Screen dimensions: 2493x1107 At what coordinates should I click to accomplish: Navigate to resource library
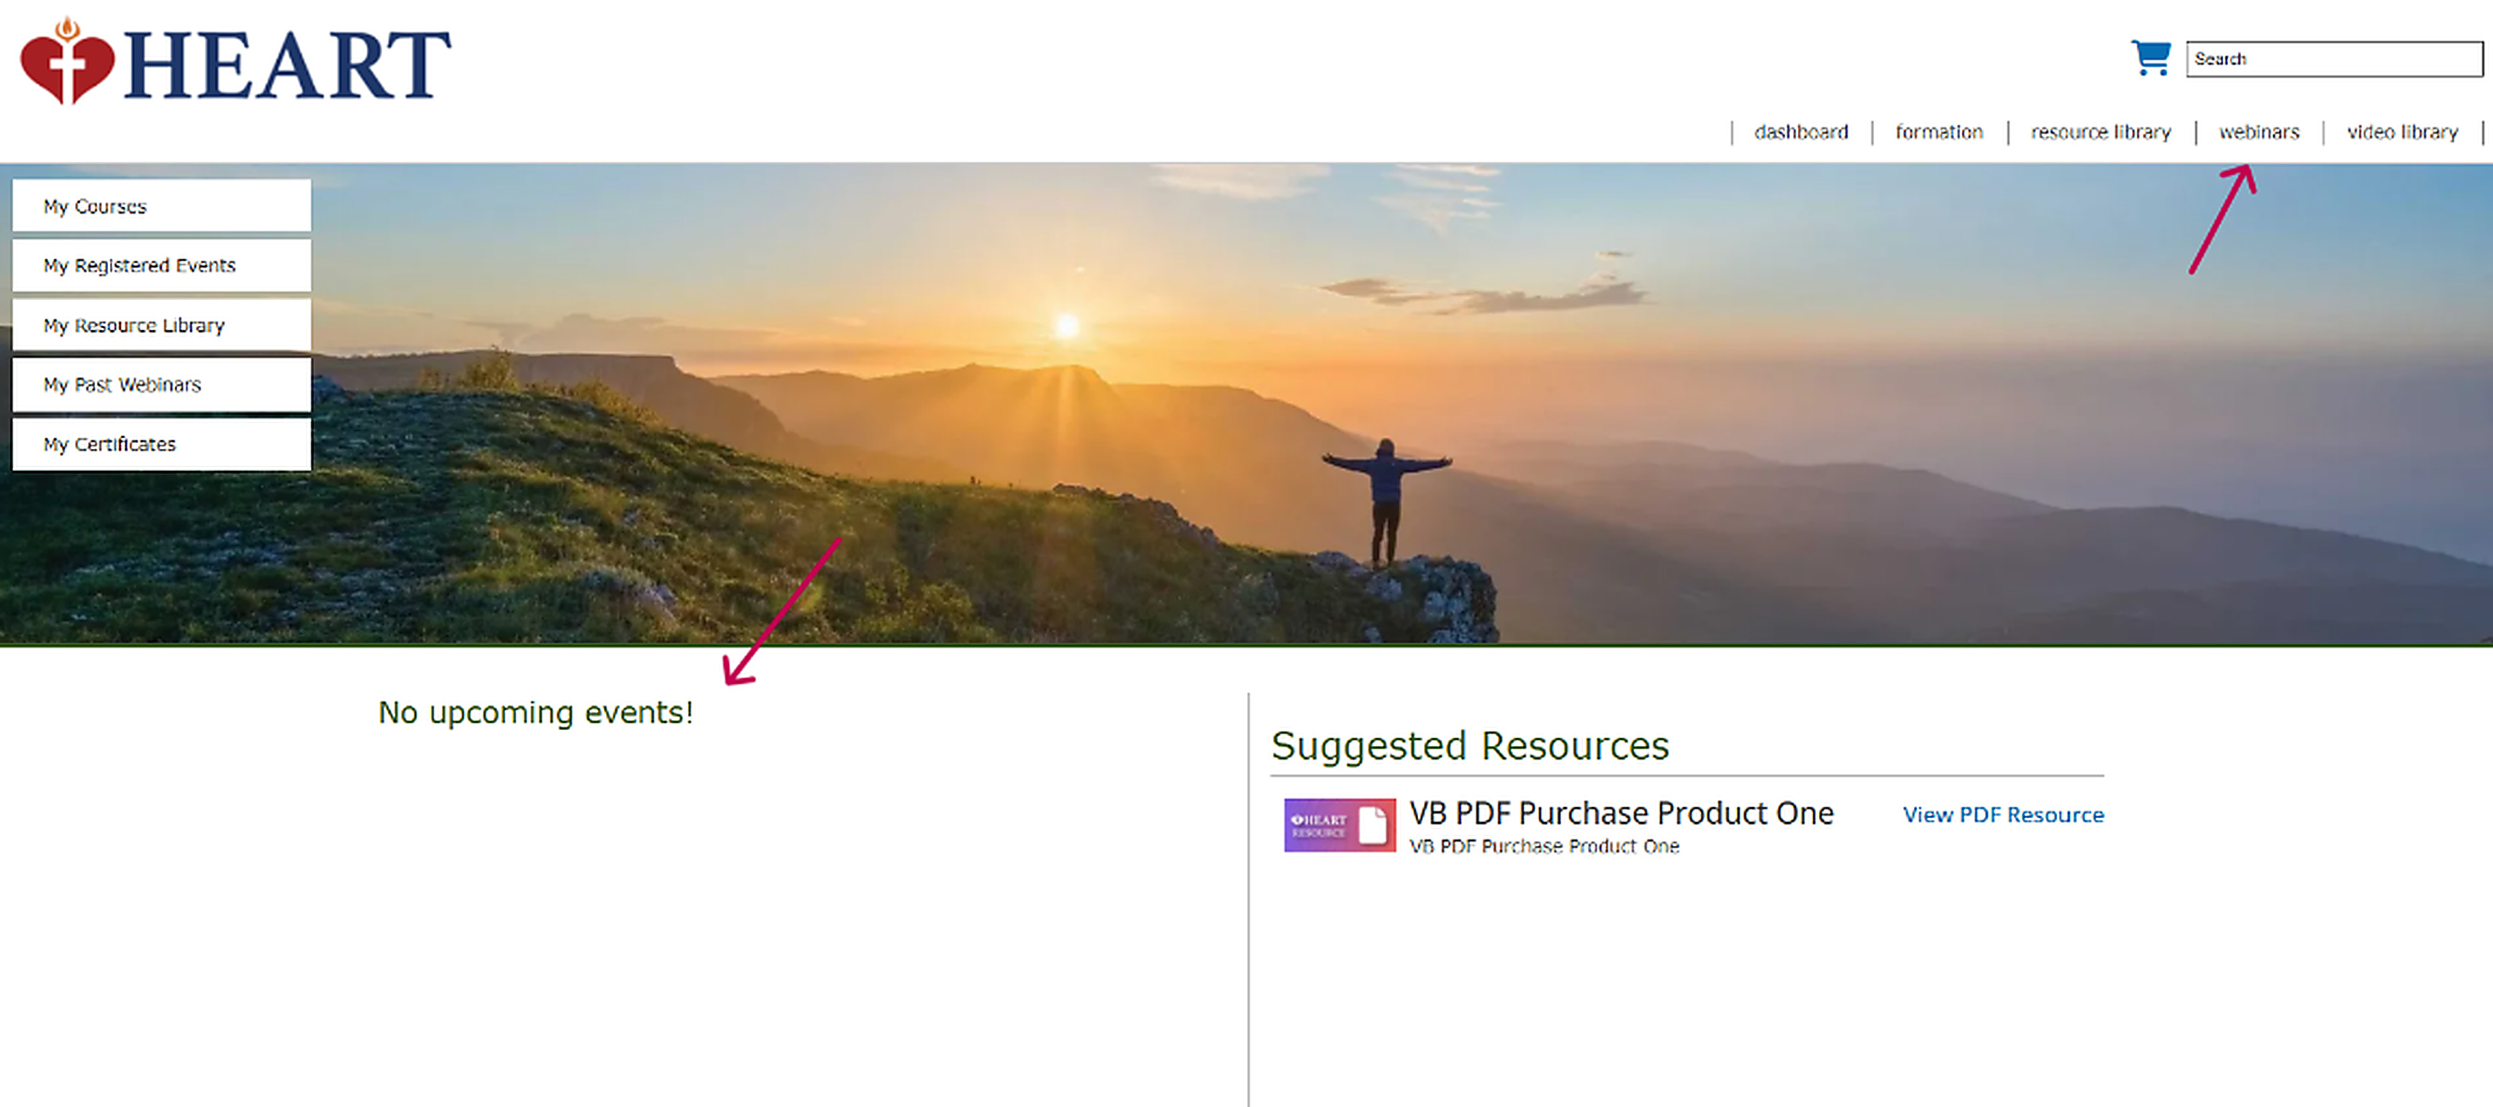(x=2100, y=132)
